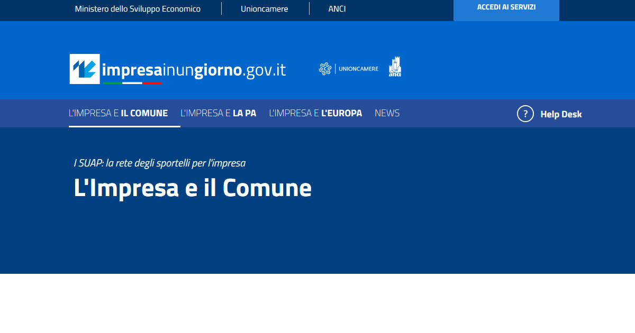
Task: Open the Unioncamere top bar link
Action: [264, 9]
